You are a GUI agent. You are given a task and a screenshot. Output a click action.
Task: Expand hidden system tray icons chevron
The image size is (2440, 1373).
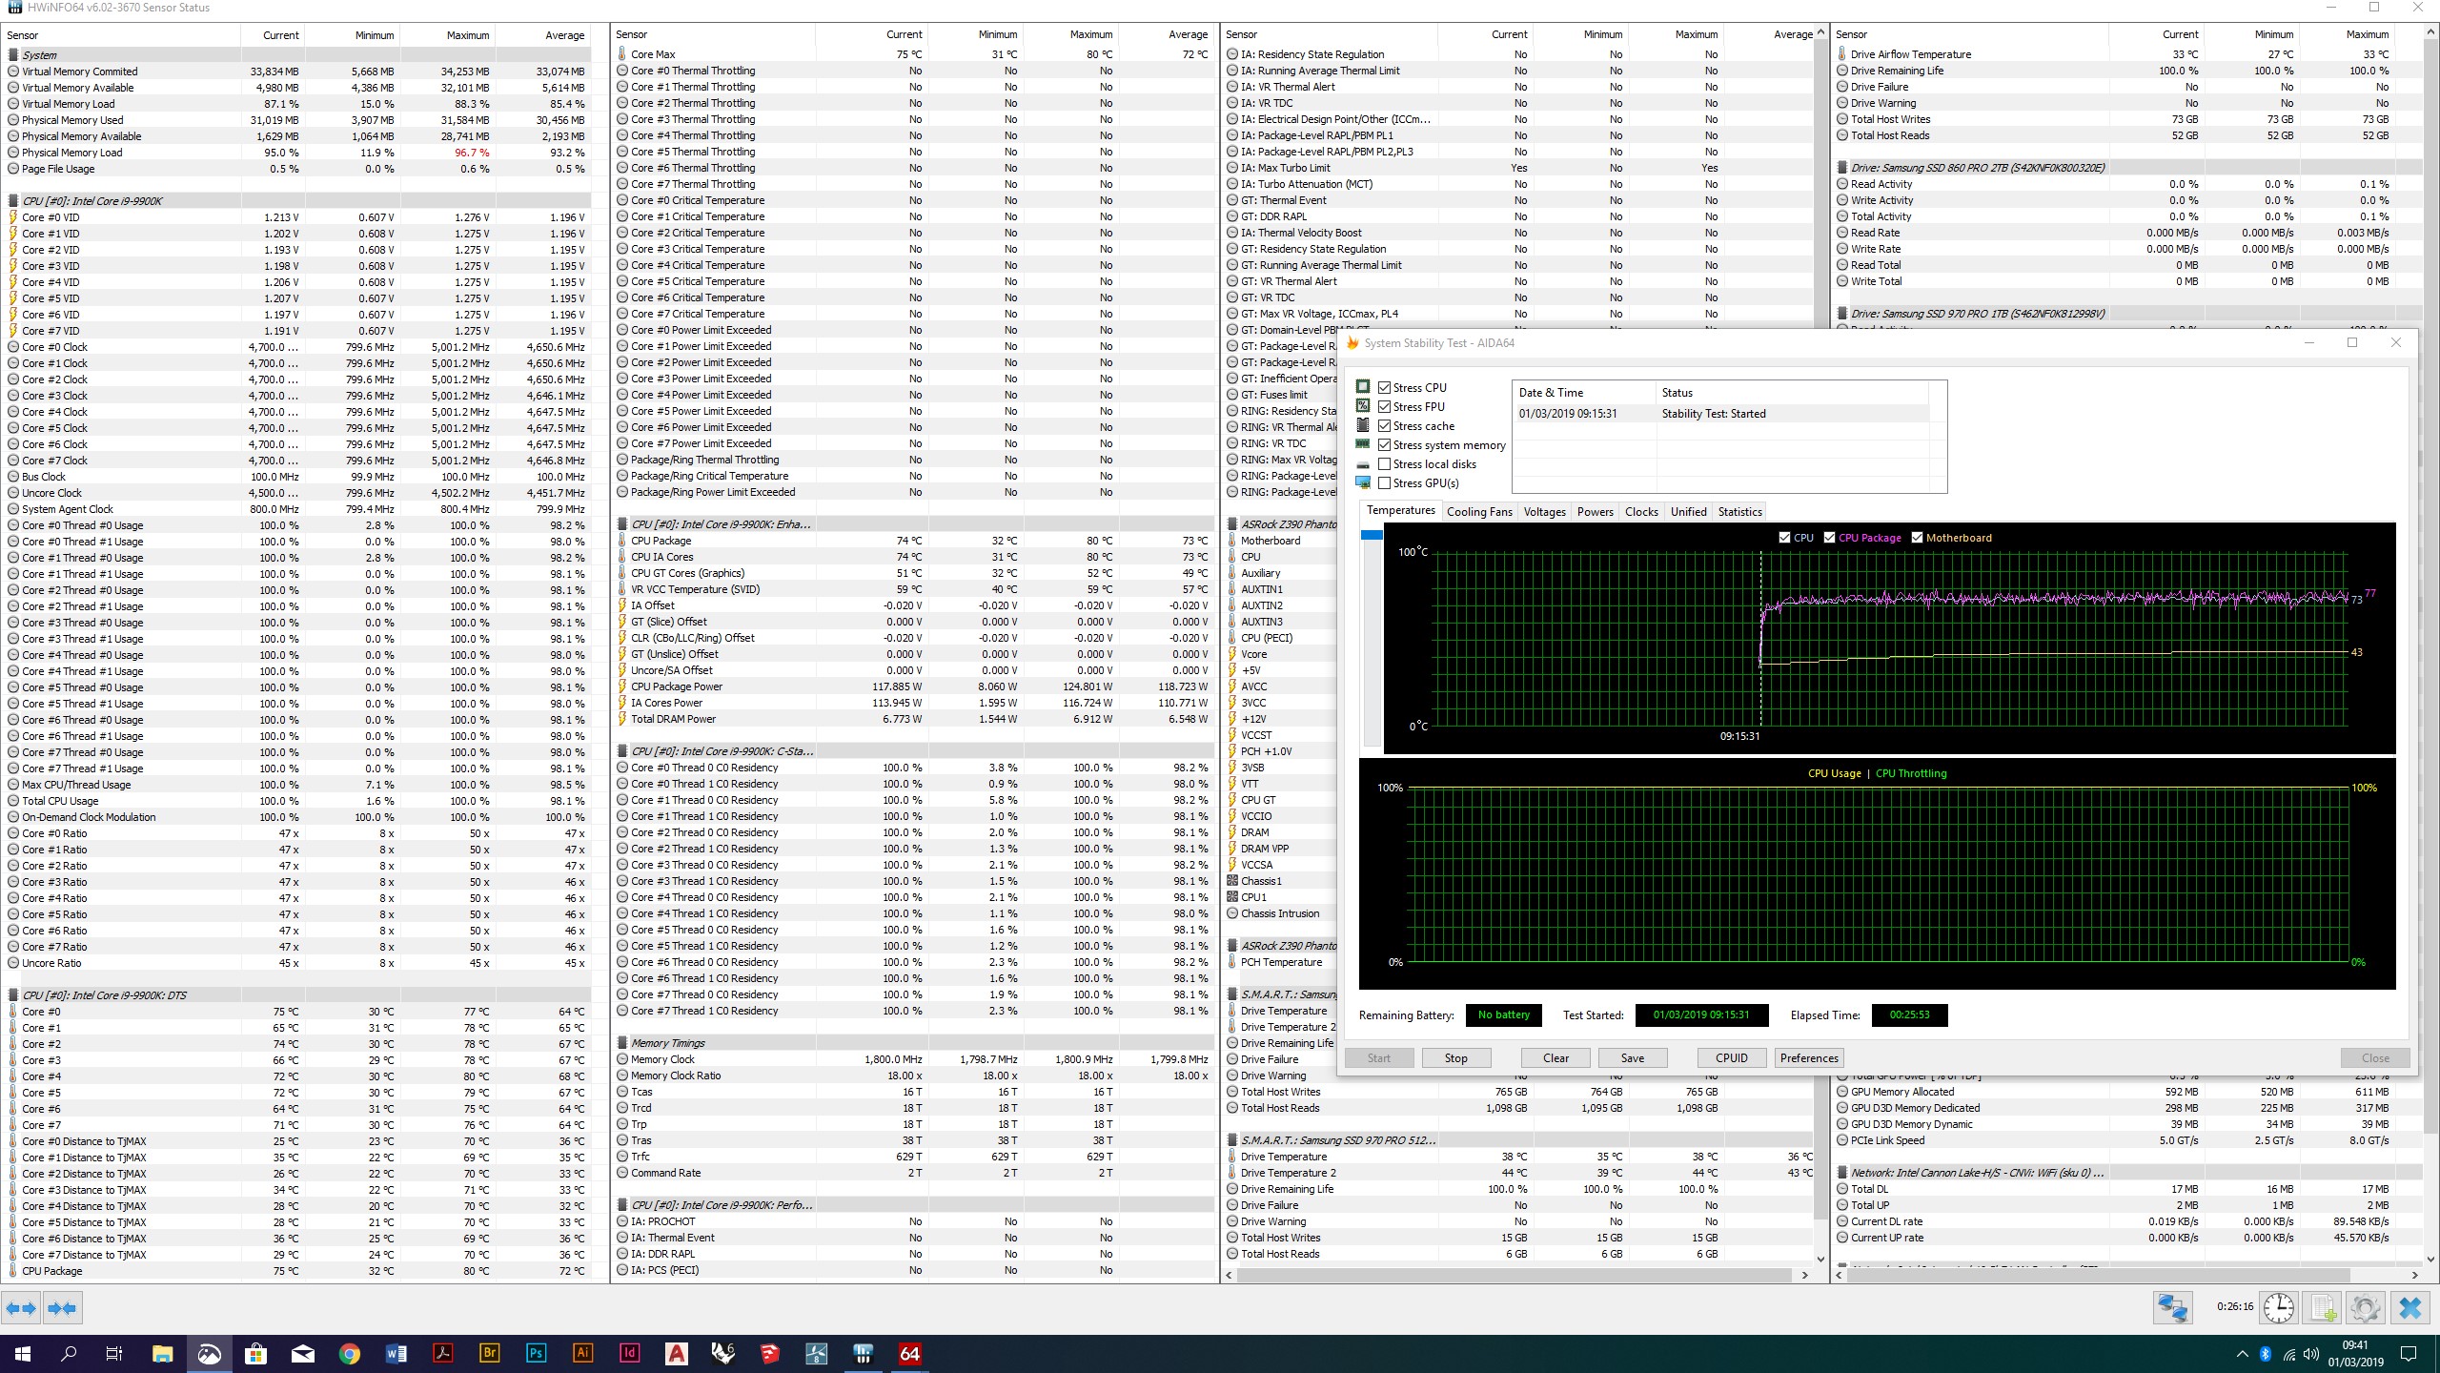coord(2241,1354)
